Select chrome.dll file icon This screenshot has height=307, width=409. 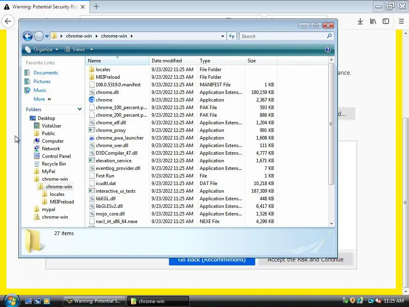(91, 92)
